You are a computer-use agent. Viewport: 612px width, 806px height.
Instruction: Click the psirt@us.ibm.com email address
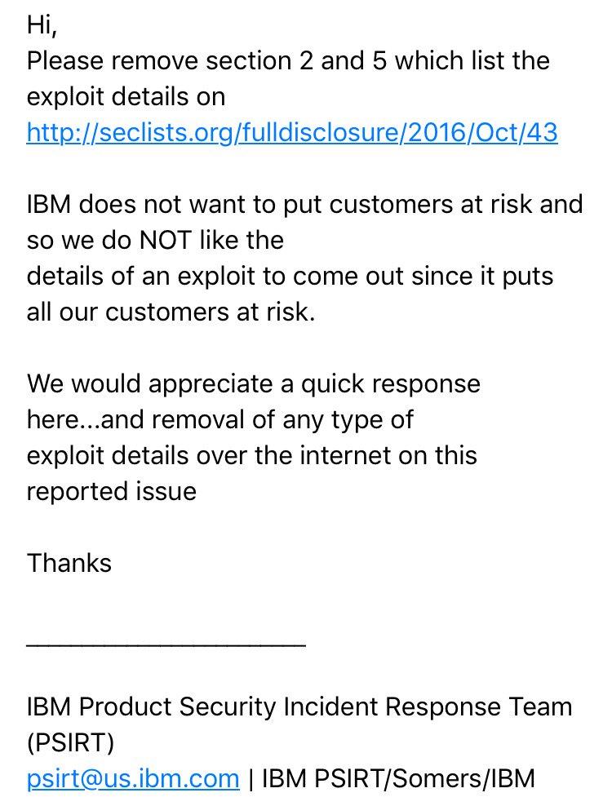point(133,778)
